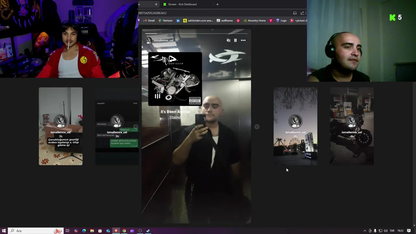
Task: Open ismailemre_usl profile from story header
Action: [163, 40]
